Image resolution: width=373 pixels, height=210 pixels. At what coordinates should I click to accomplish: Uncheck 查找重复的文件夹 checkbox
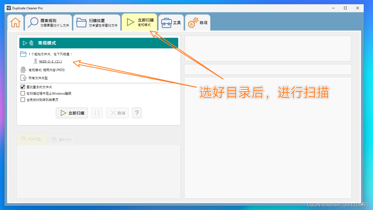click(23, 87)
